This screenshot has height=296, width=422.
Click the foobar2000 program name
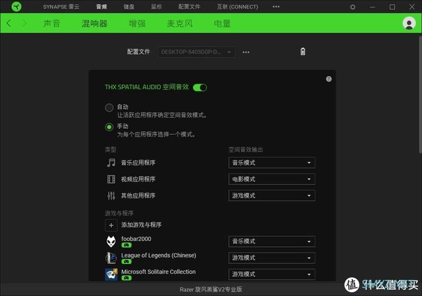[136, 239]
